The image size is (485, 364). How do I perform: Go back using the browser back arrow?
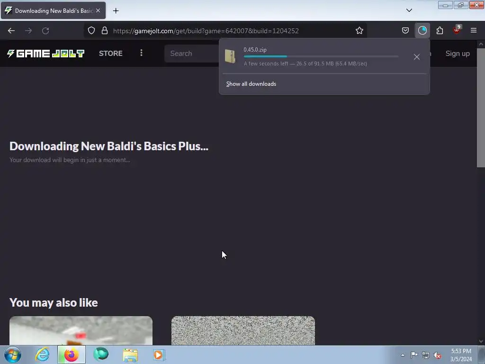(11, 31)
